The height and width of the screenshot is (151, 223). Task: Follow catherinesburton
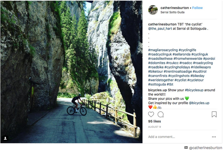click(x=197, y=8)
